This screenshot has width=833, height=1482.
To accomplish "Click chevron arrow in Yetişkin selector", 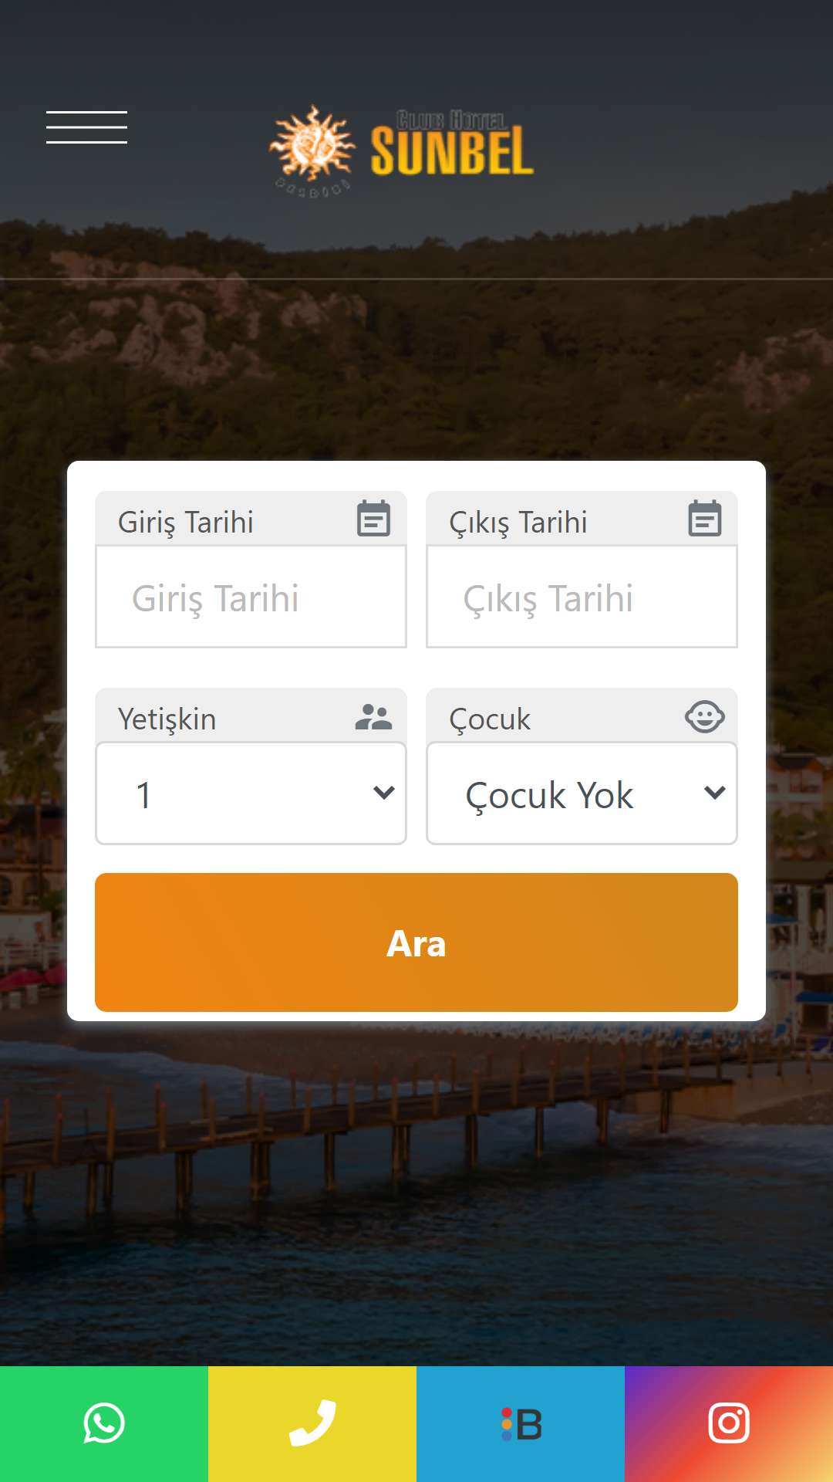I will [384, 793].
